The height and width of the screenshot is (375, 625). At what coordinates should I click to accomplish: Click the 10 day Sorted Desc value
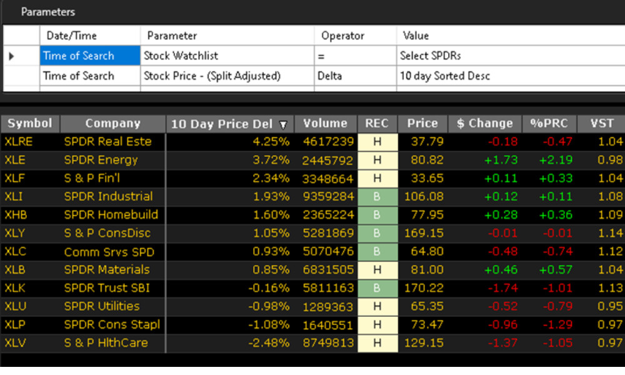445,76
